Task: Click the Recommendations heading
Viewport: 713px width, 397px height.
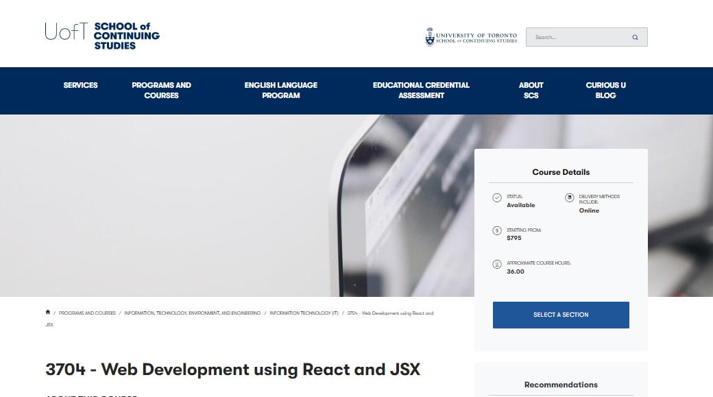Action: click(561, 385)
